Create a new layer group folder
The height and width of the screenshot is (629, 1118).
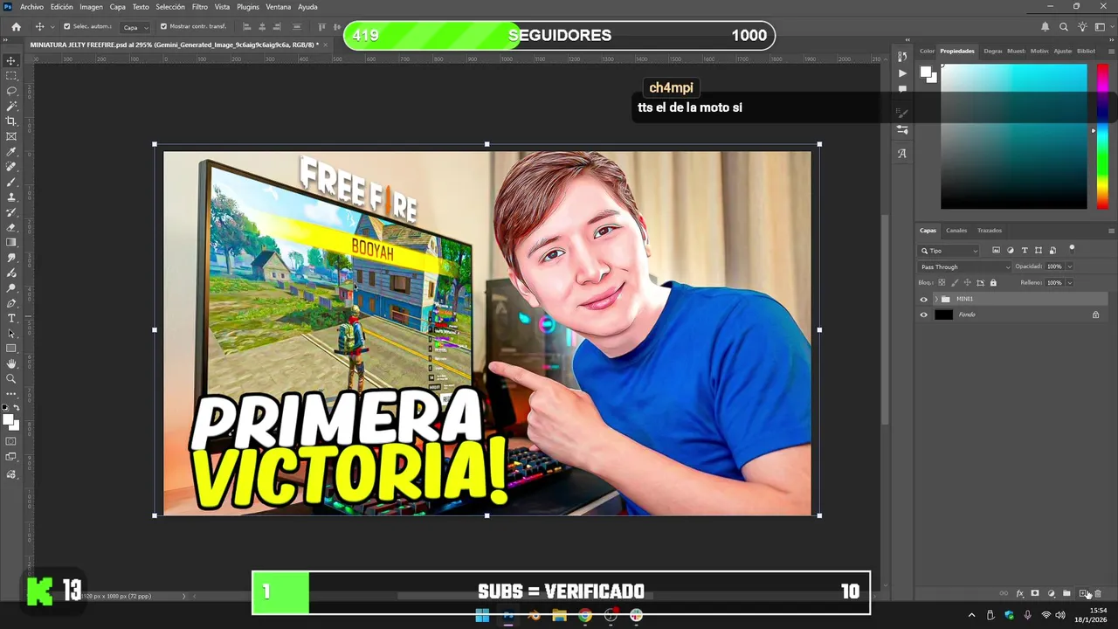[x=1066, y=594]
